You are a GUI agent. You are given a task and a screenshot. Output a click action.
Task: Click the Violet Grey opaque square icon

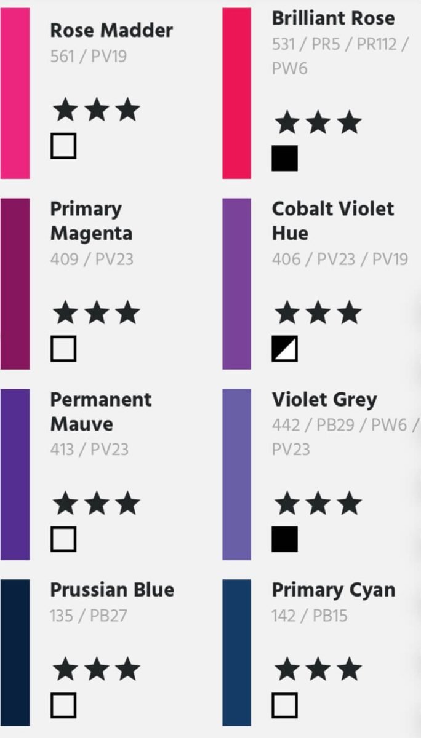(x=284, y=539)
